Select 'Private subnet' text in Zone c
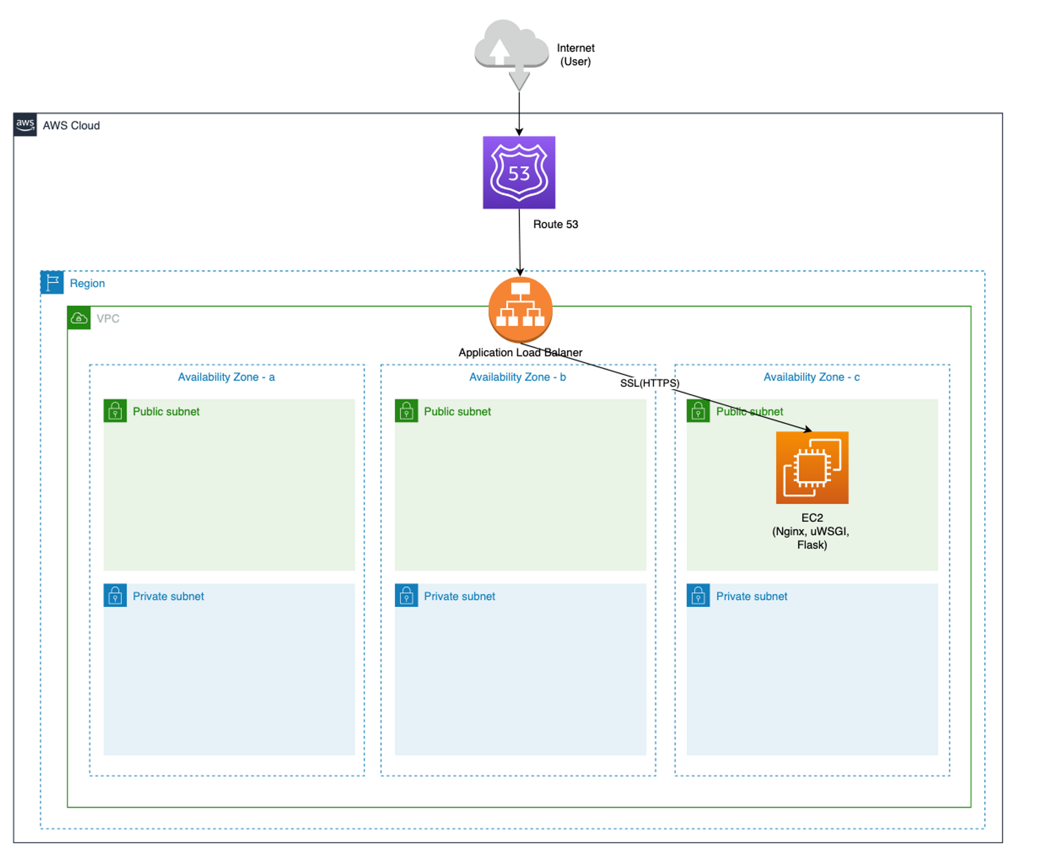This screenshot has width=1050, height=865. [x=752, y=596]
